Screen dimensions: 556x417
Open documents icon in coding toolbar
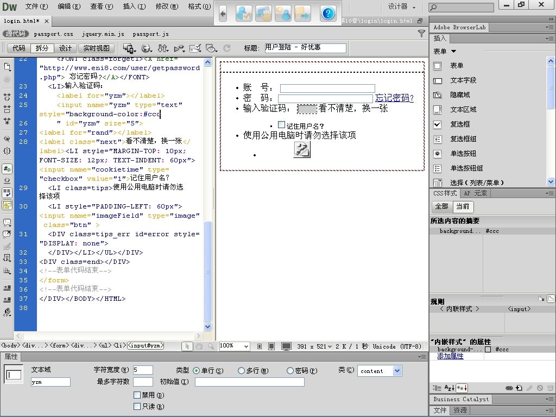point(7,67)
